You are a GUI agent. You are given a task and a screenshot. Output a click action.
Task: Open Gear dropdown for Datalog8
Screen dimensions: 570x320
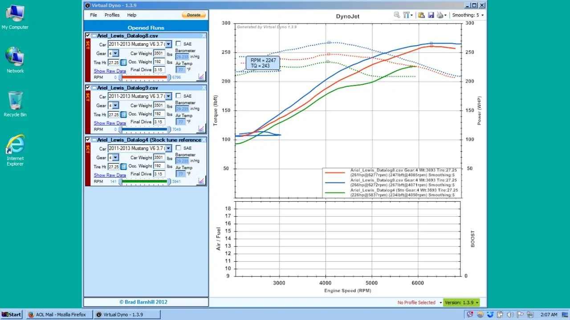[116, 53]
